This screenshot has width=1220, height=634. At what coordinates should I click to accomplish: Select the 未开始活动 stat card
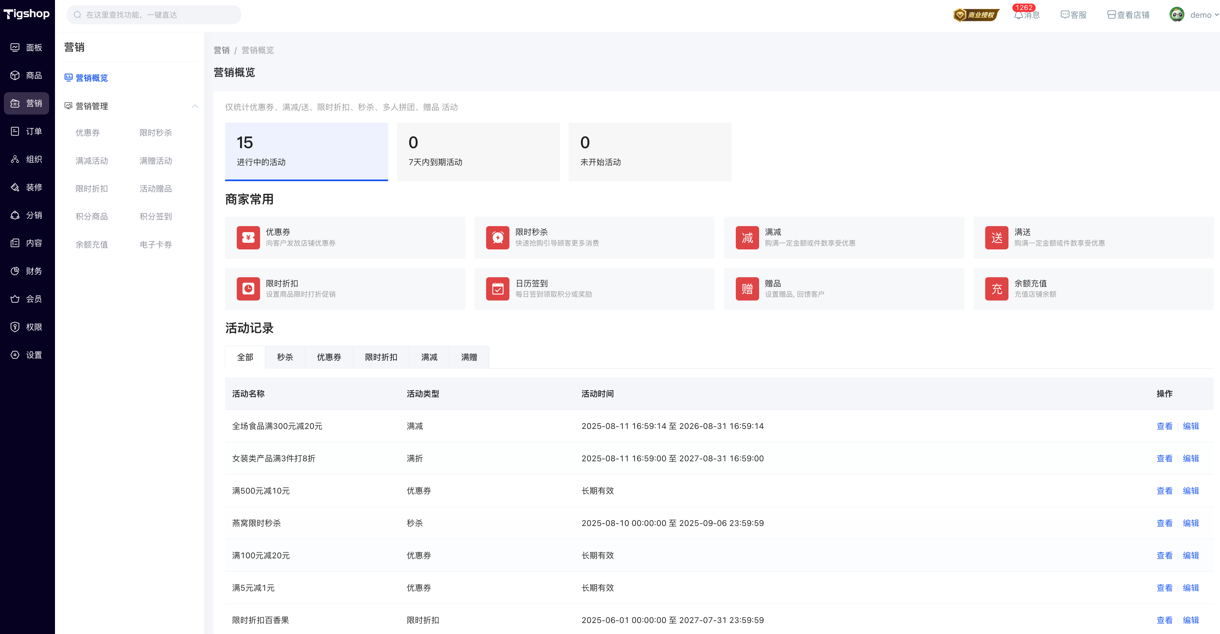[650, 151]
